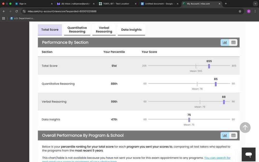Viewport: 259px width, 162px height.
Task: Click the '99th' percentile value
Action: coord(114,102)
